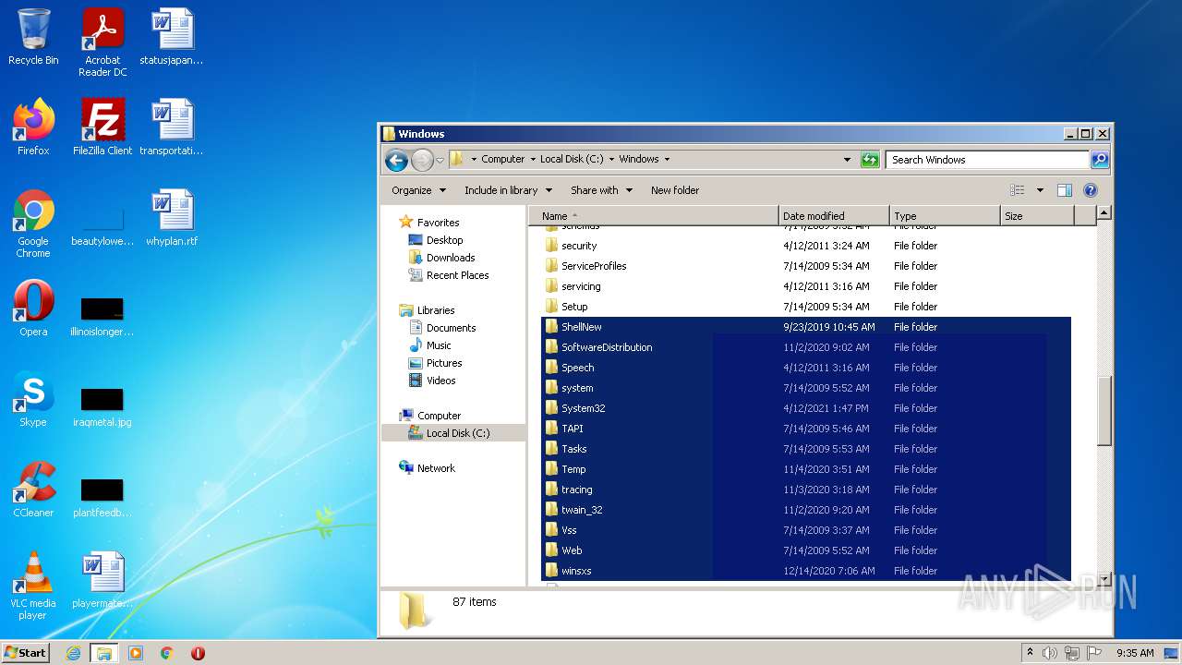
Task: Click in the Search Windows field
Action: [987, 160]
